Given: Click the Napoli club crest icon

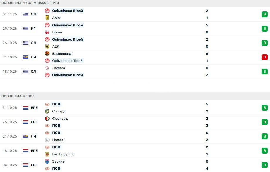Looking at the screenshot, I should coord(47,140).
